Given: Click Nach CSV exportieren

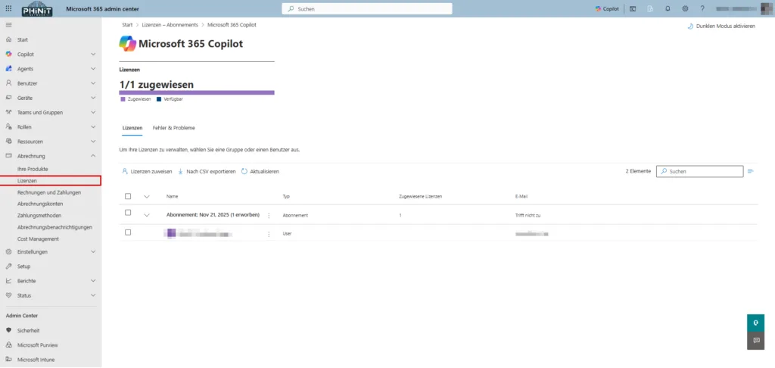Looking at the screenshot, I should pyautogui.click(x=207, y=172).
